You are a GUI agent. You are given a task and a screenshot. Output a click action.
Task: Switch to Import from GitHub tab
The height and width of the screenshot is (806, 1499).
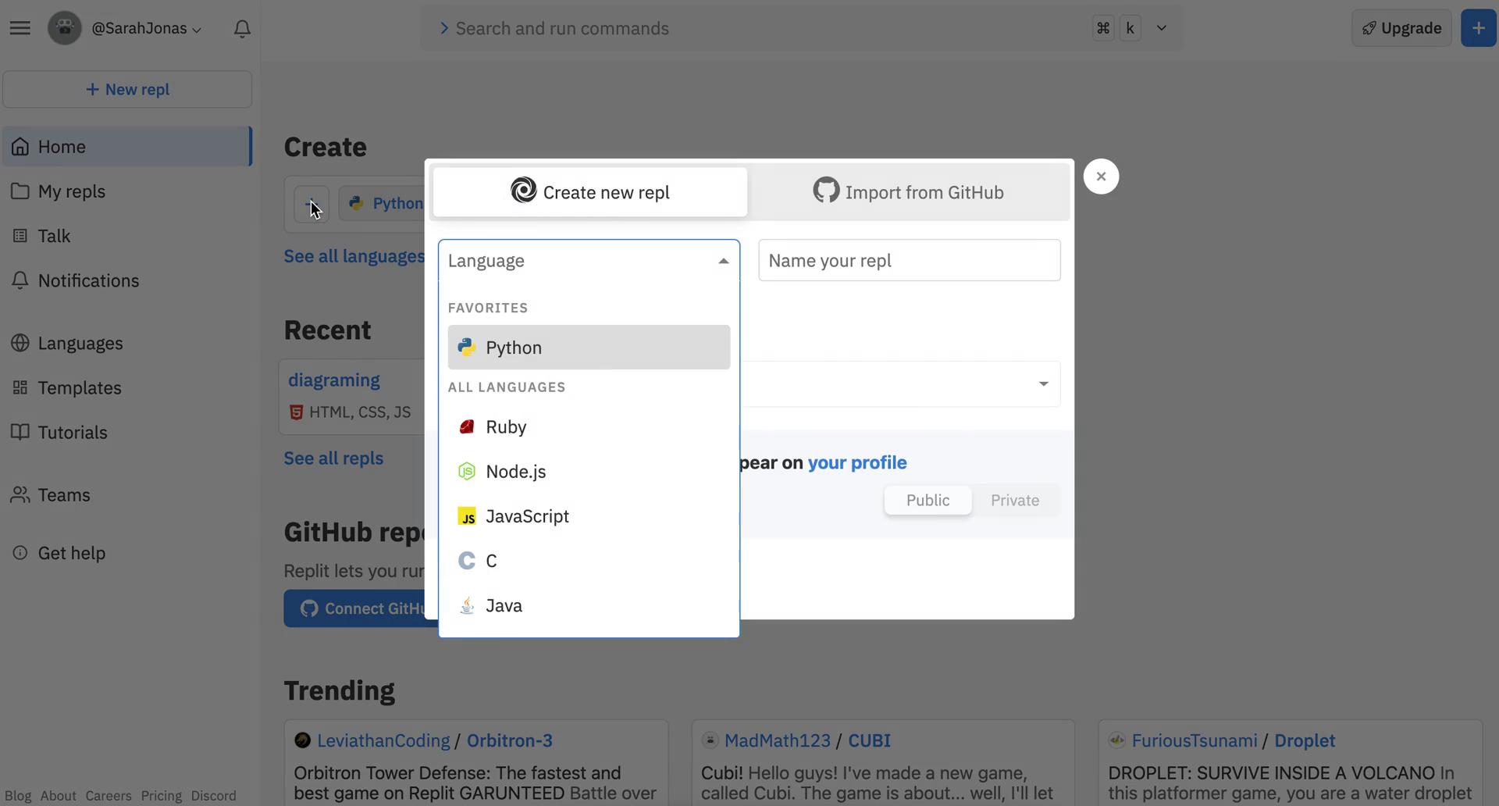[x=908, y=192]
